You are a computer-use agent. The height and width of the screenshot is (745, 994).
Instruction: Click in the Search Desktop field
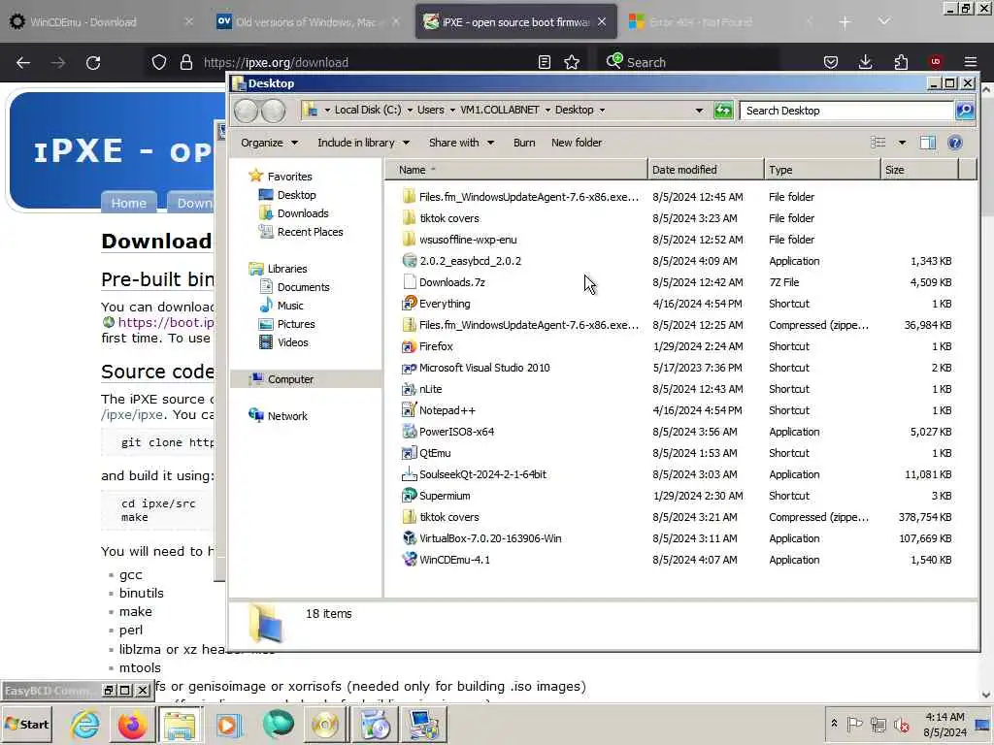(846, 111)
